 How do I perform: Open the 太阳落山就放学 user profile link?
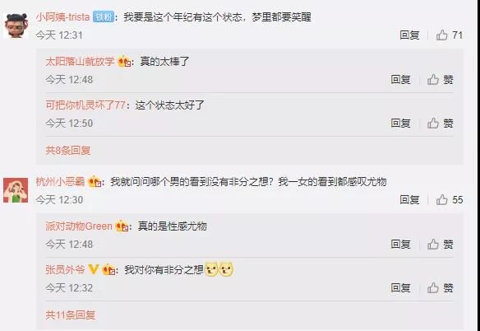(81, 62)
